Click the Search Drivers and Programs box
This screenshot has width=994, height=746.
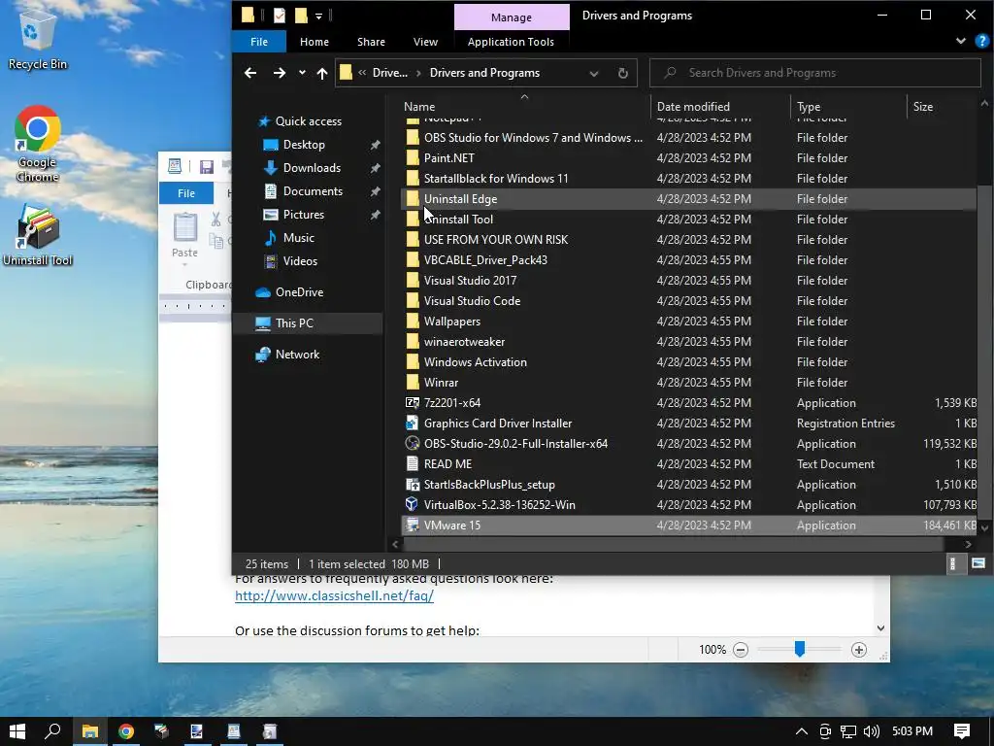815,73
